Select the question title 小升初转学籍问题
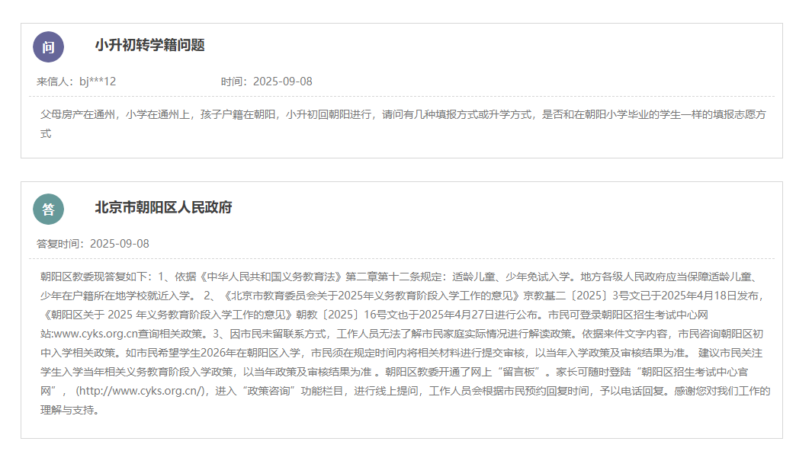The height and width of the screenshot is (451, 796). (x=149, y=46)
